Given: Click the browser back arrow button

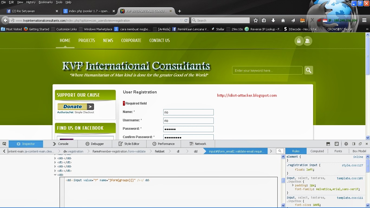Looking at the screenshot, I should click(5, 20).
